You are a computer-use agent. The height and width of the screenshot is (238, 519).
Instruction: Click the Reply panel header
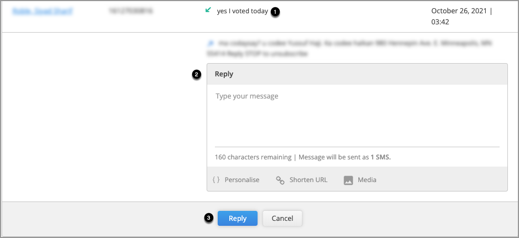[x=357, y=74]
